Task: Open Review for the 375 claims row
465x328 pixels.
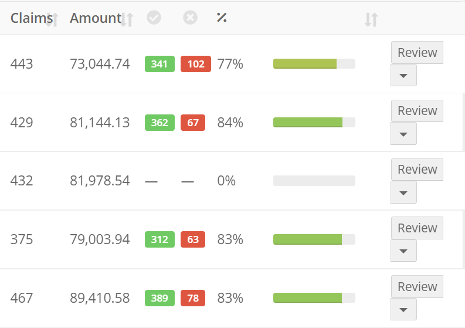Action: pyautogui.click(x=417, y=228)
